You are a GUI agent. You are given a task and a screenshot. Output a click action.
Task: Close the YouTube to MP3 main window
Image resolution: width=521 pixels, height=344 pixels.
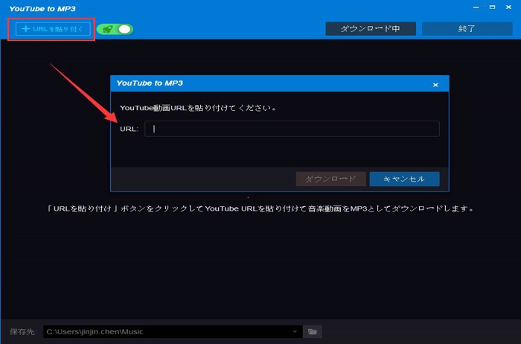click(508, 7)
